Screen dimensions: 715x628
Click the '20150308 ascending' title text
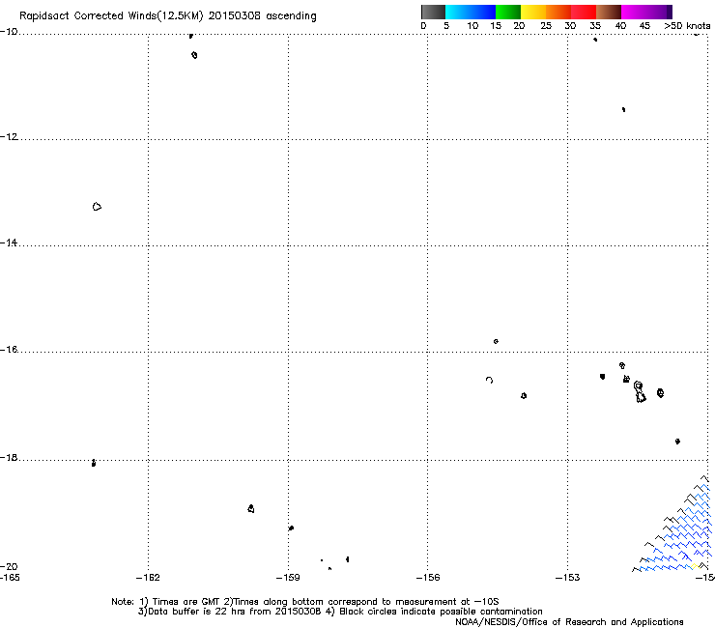262,16
